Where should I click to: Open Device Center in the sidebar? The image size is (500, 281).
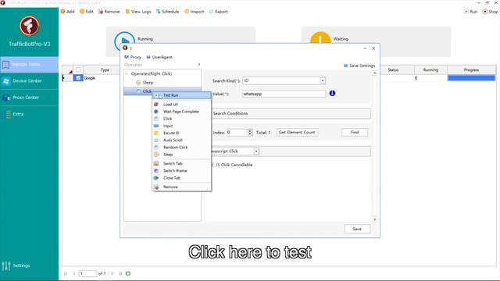(x=30, y=81)
